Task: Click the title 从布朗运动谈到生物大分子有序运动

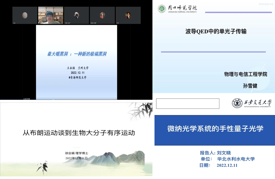Action: point(79,133)
